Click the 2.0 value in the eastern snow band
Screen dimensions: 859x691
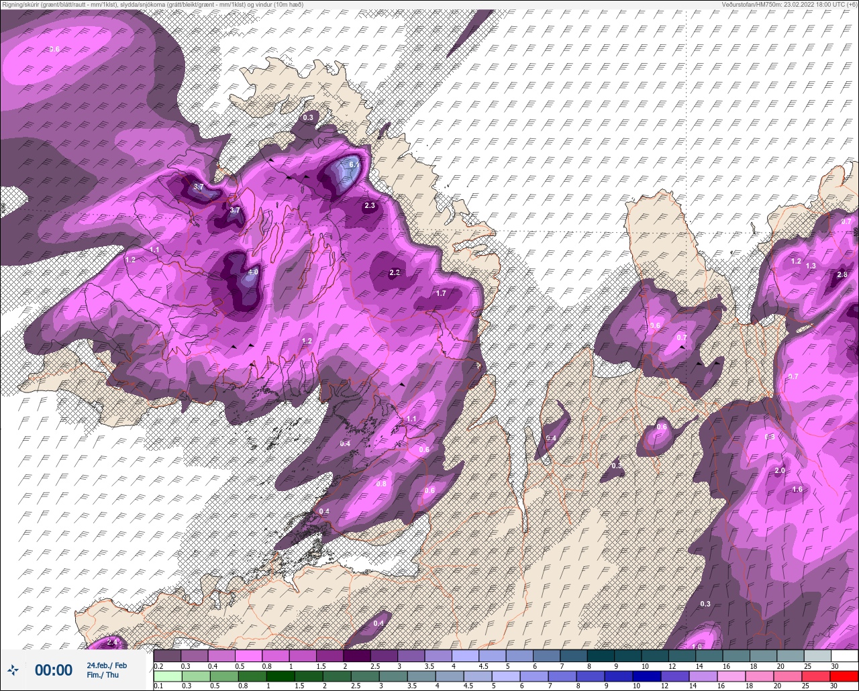point(780,471)
